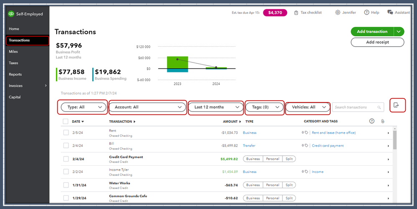Click the QuickBooks logo icon
417x209 pixels.
11,14
